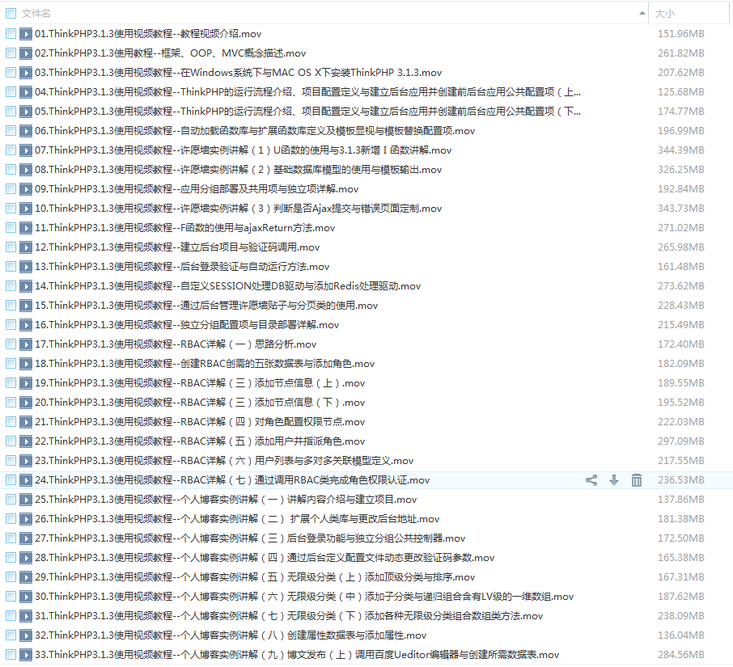Click the size value 344.39MB
Image resolution: width=733 pixels, height=667 pixels.
coord(680,150)
